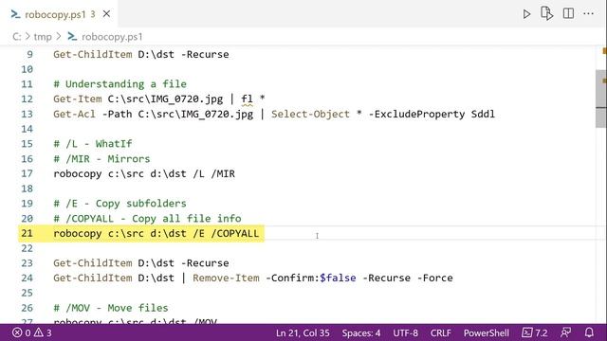Run selection icon next to play button
The image size is (607, 341).
(x=546, y=13)
